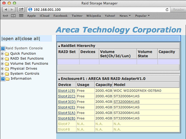The width and height of the screenshot is (186, 139).
Task: Select Physical Drives tree label
Action: [x=23, y=68]
